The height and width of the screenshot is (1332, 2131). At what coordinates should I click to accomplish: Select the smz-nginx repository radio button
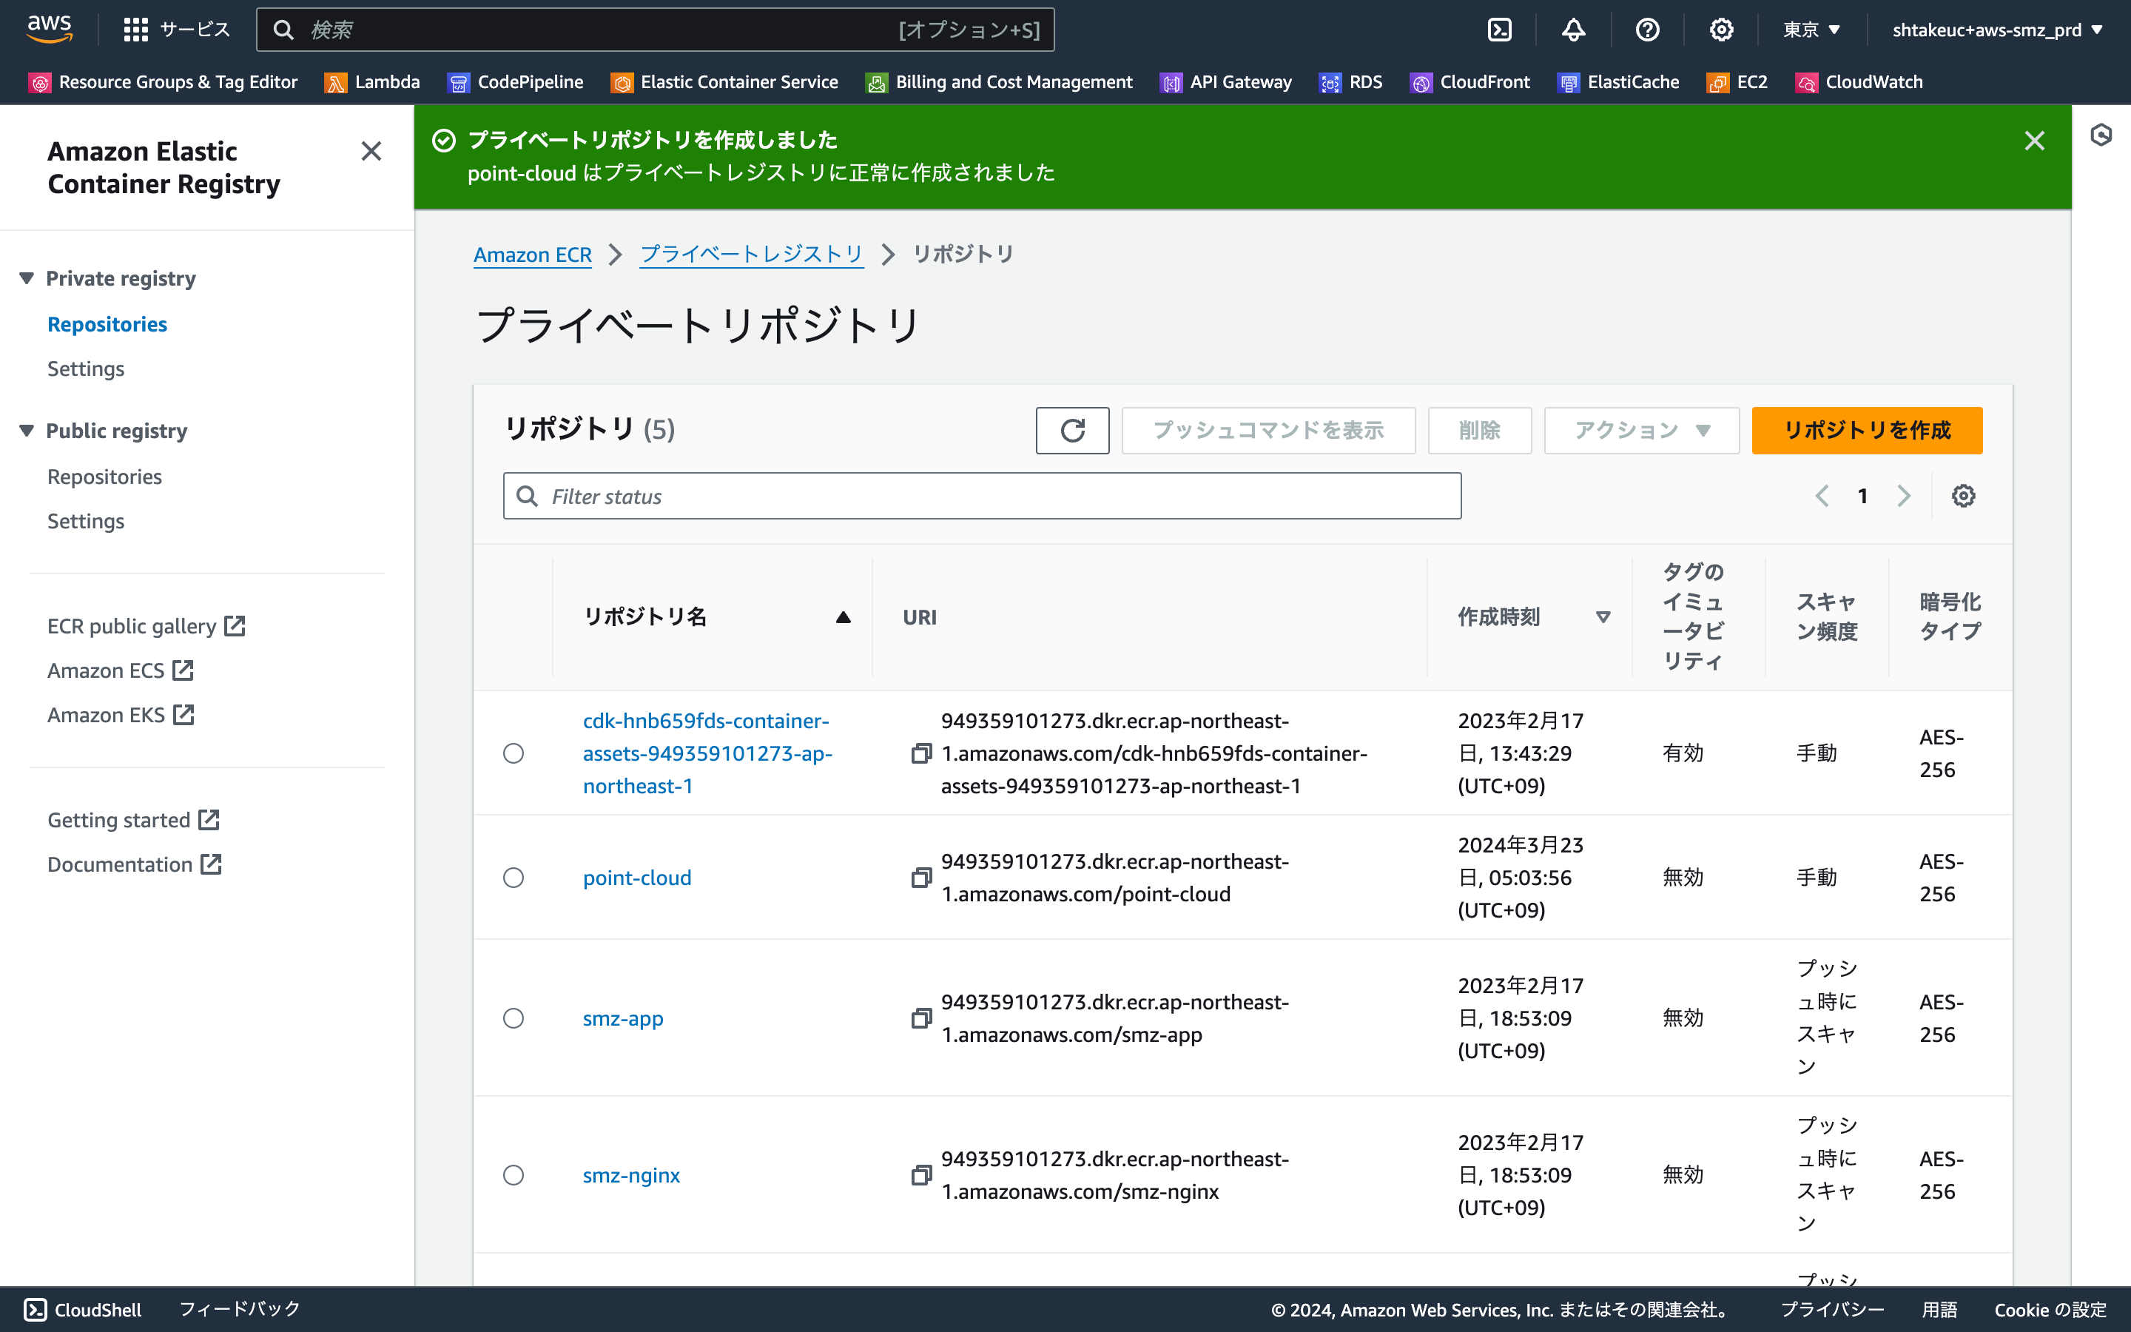click(x=514, y=1175)
